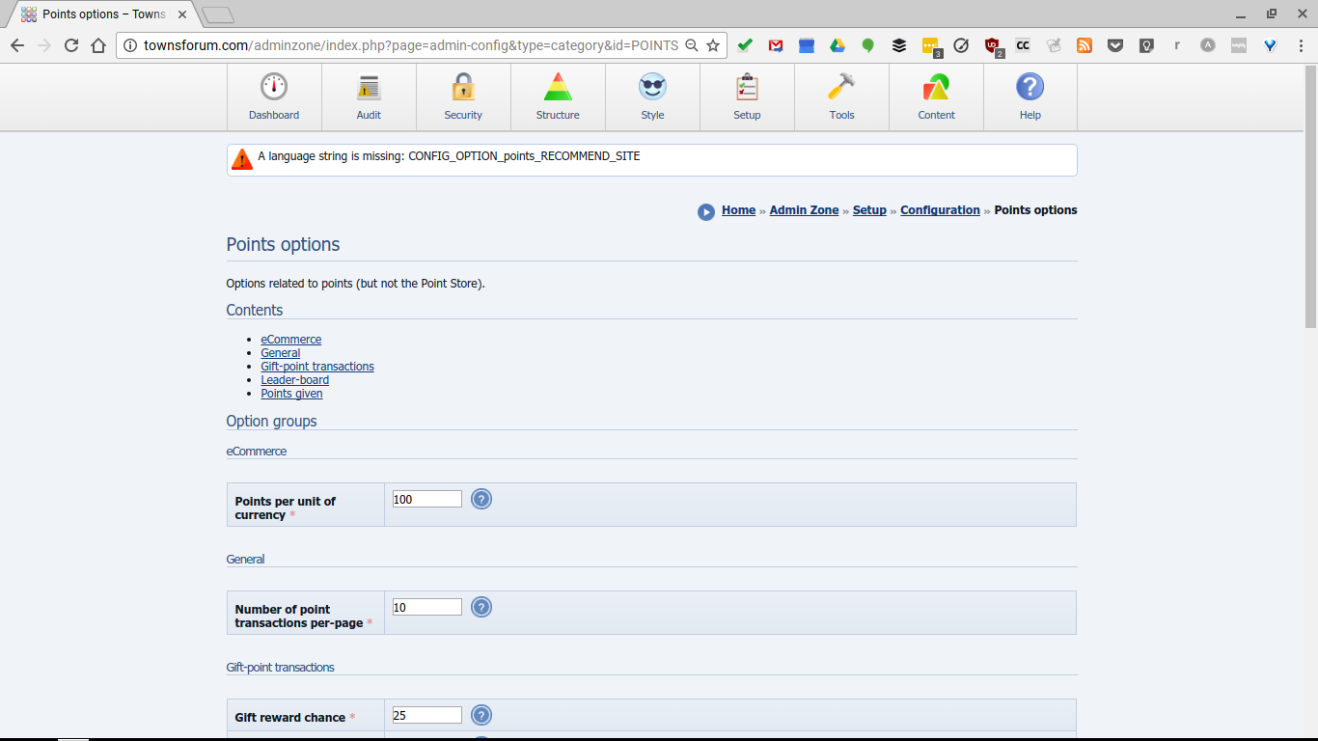The image size is (1318, 741).
Task: Jump to Gift-point transactions contents link
Action: [316, 367]
